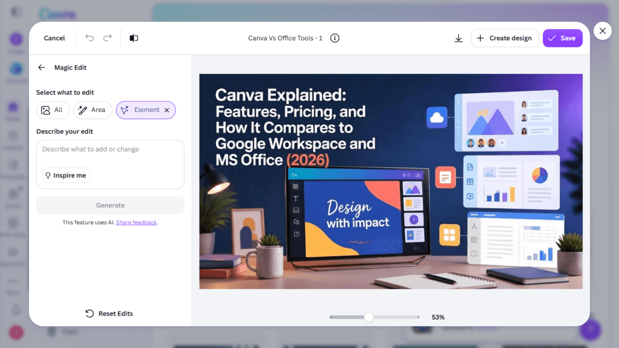Click the Cancel button

click(x=54, y=38)
